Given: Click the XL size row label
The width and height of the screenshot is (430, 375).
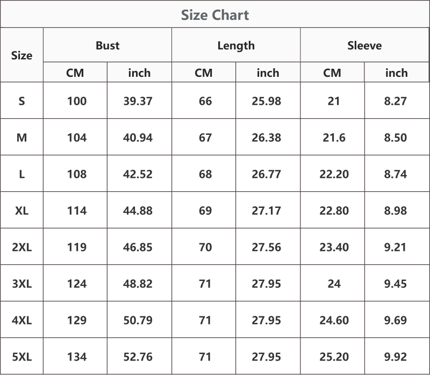Looking at the screenshot, I should point(21,211).
